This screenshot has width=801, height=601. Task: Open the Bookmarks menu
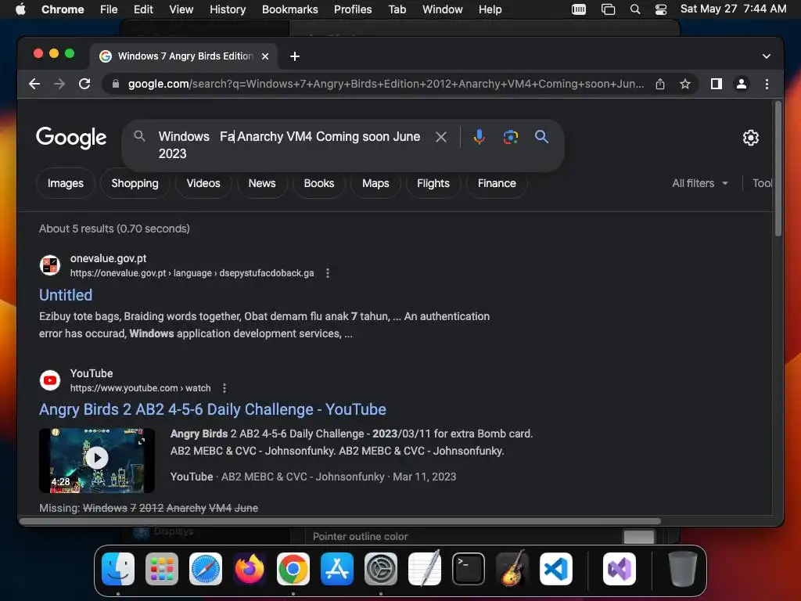(x=289, y=9)
